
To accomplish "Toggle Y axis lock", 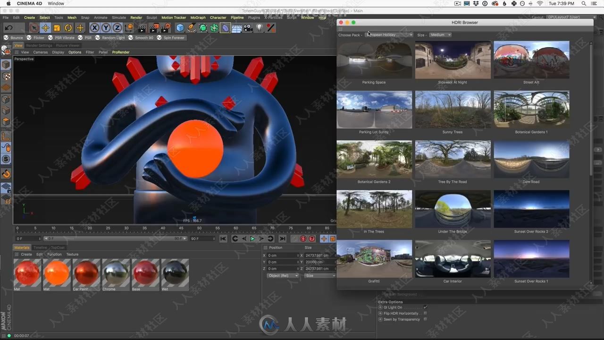I will tap(106, 28).
